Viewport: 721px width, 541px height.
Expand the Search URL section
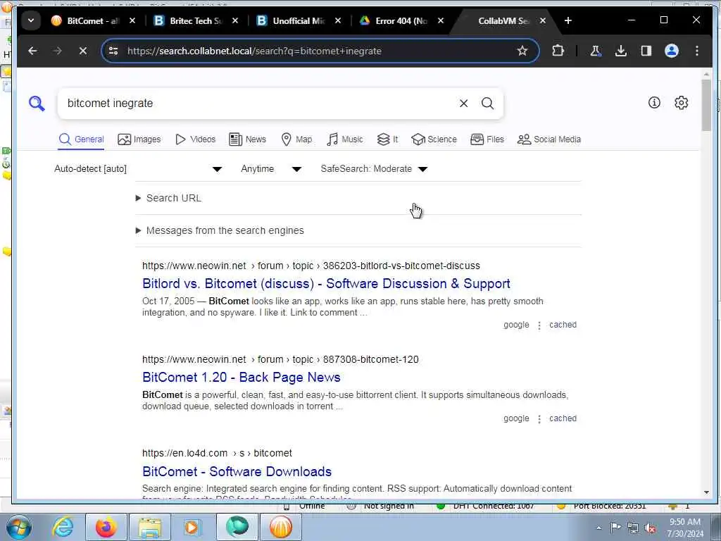click(x=169, y=198)
